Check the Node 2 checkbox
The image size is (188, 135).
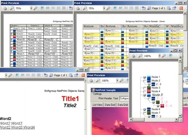[145, 81]
